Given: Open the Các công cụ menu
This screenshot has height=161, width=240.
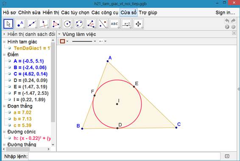Looking at the screenshot, I should tap(105, 13).
